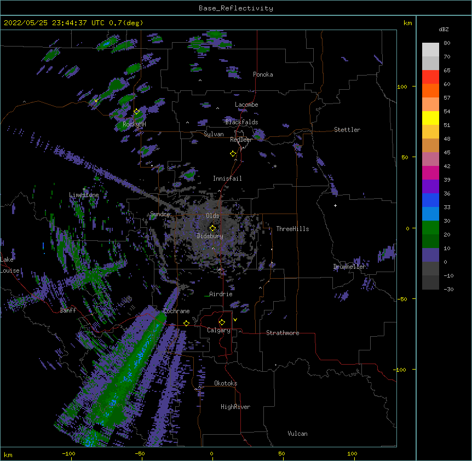Pick the pink swatch beside 45 label
The height and width of the screenshot is (461, 472).
[430, 159]
